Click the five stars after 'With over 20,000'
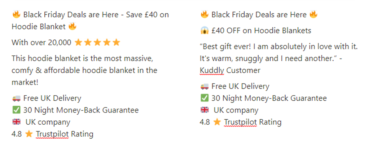 tap(97, 42)
